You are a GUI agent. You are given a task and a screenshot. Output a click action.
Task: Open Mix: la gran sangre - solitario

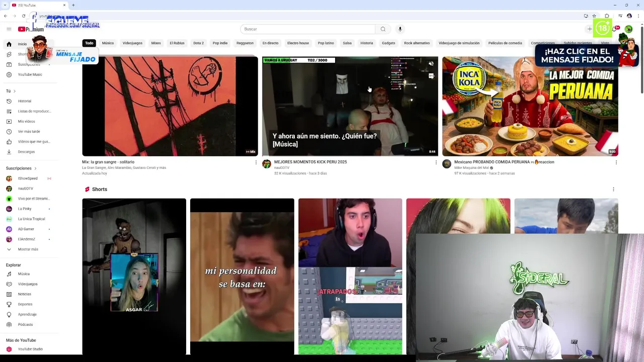pyautogui.click(x=108, y=162)
